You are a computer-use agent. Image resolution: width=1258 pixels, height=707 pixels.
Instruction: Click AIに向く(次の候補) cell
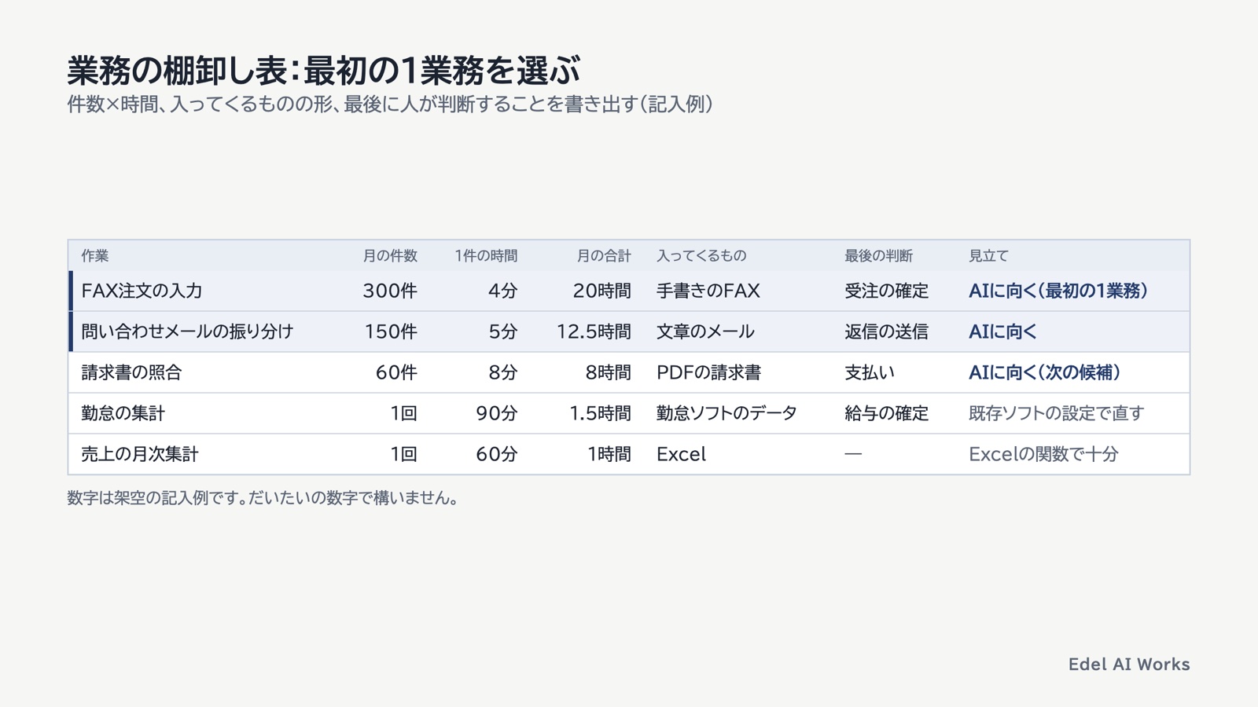[x=1045, y=372]
